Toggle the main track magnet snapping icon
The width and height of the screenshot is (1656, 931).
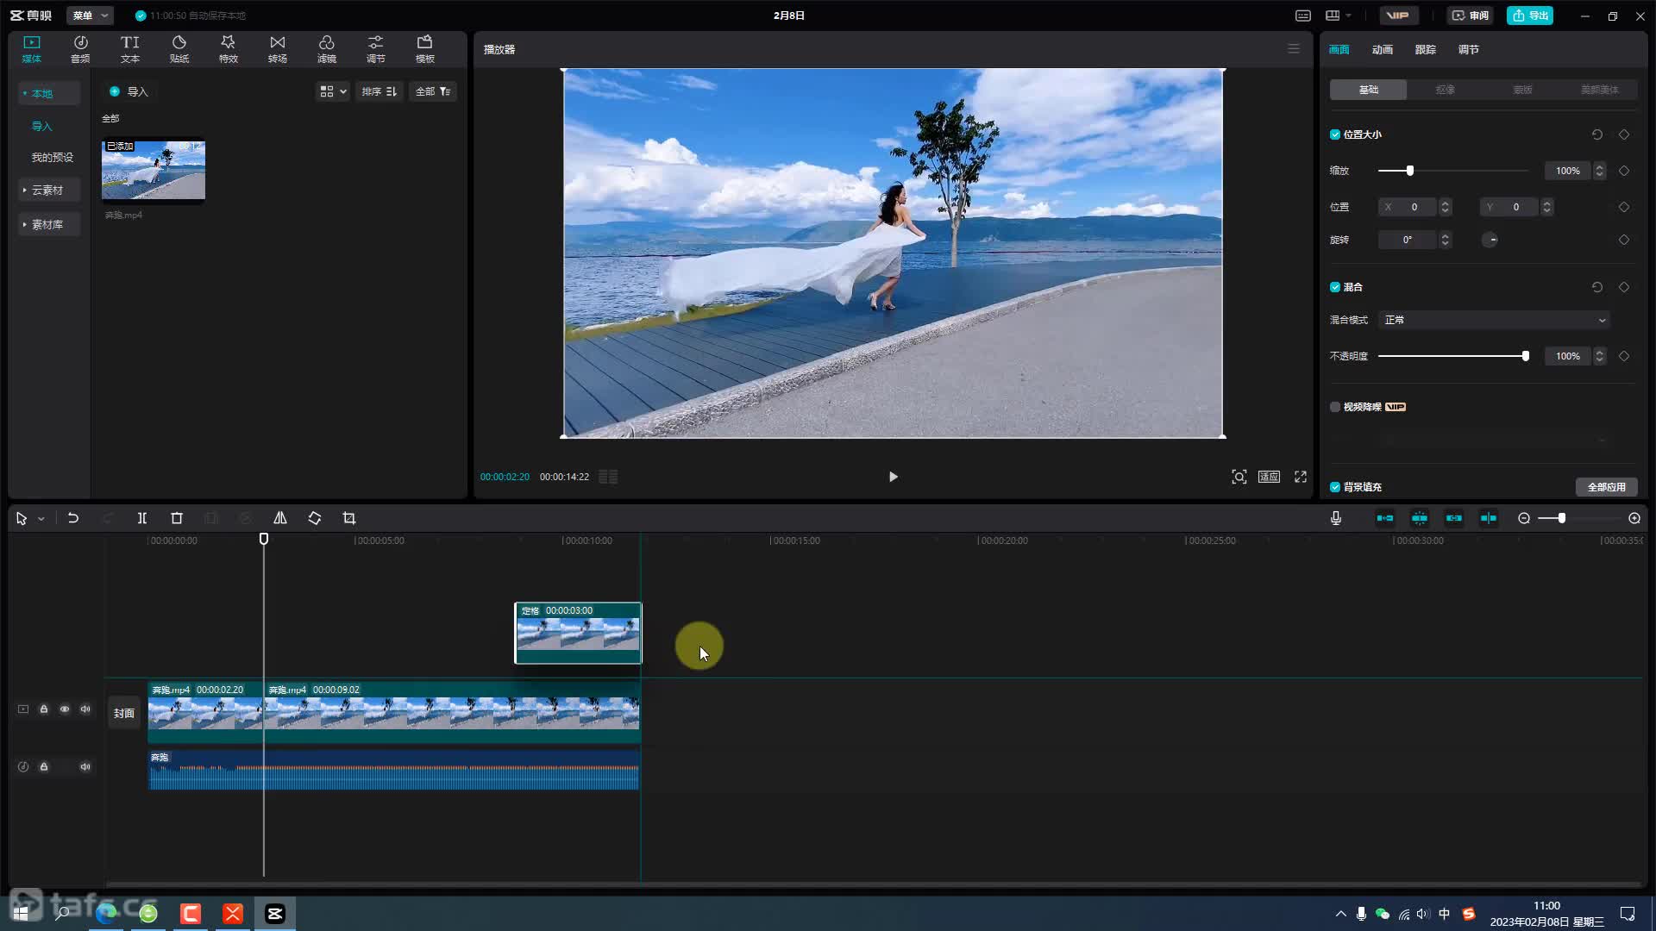click(x=1385, y=518)
